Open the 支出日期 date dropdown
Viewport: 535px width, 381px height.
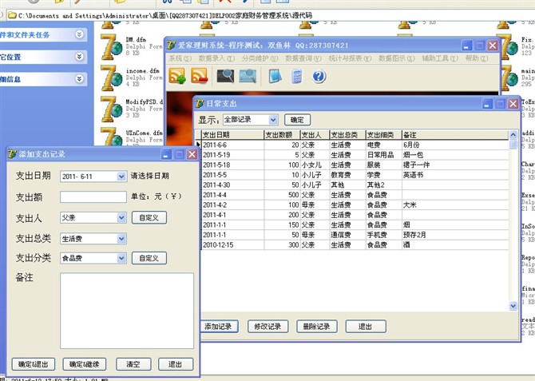coord(121,177)
